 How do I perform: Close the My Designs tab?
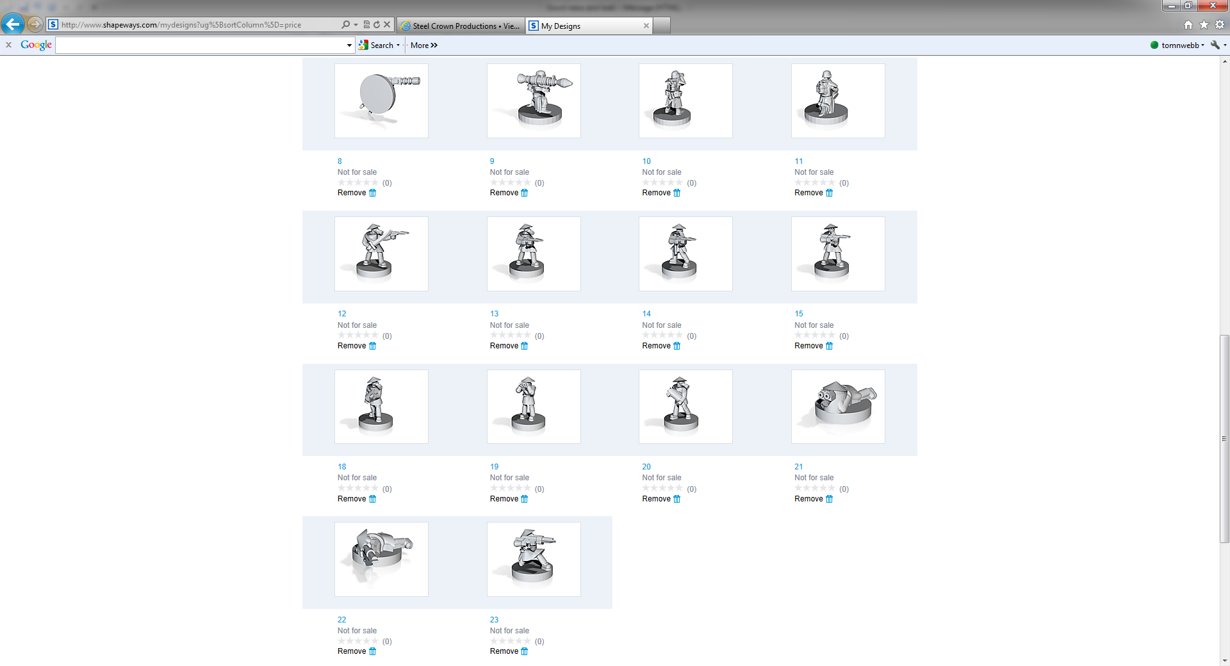click(646, 26)
